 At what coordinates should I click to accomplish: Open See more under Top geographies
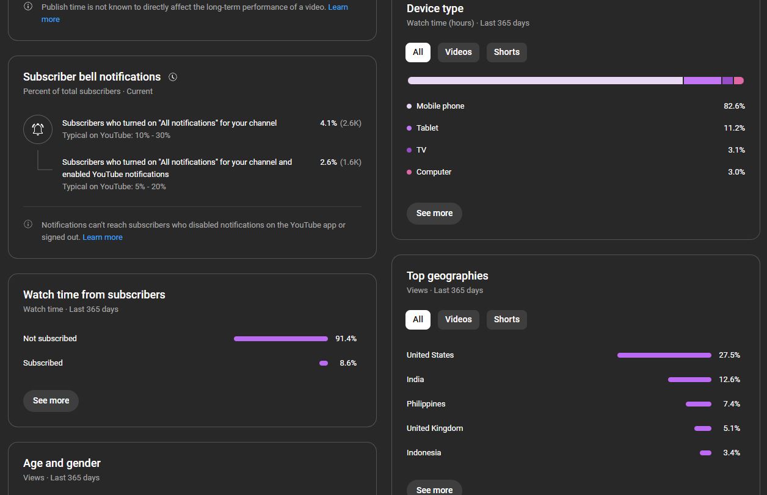pyautogui.click(x=434, y=488)
